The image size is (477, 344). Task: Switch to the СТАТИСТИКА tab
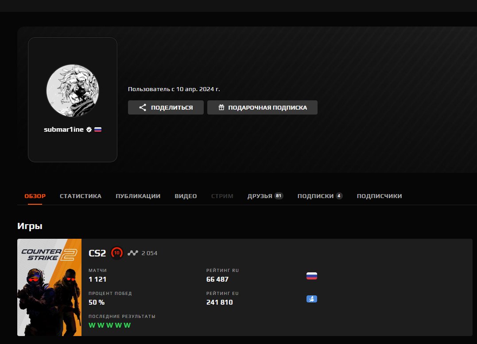point(81,196)
